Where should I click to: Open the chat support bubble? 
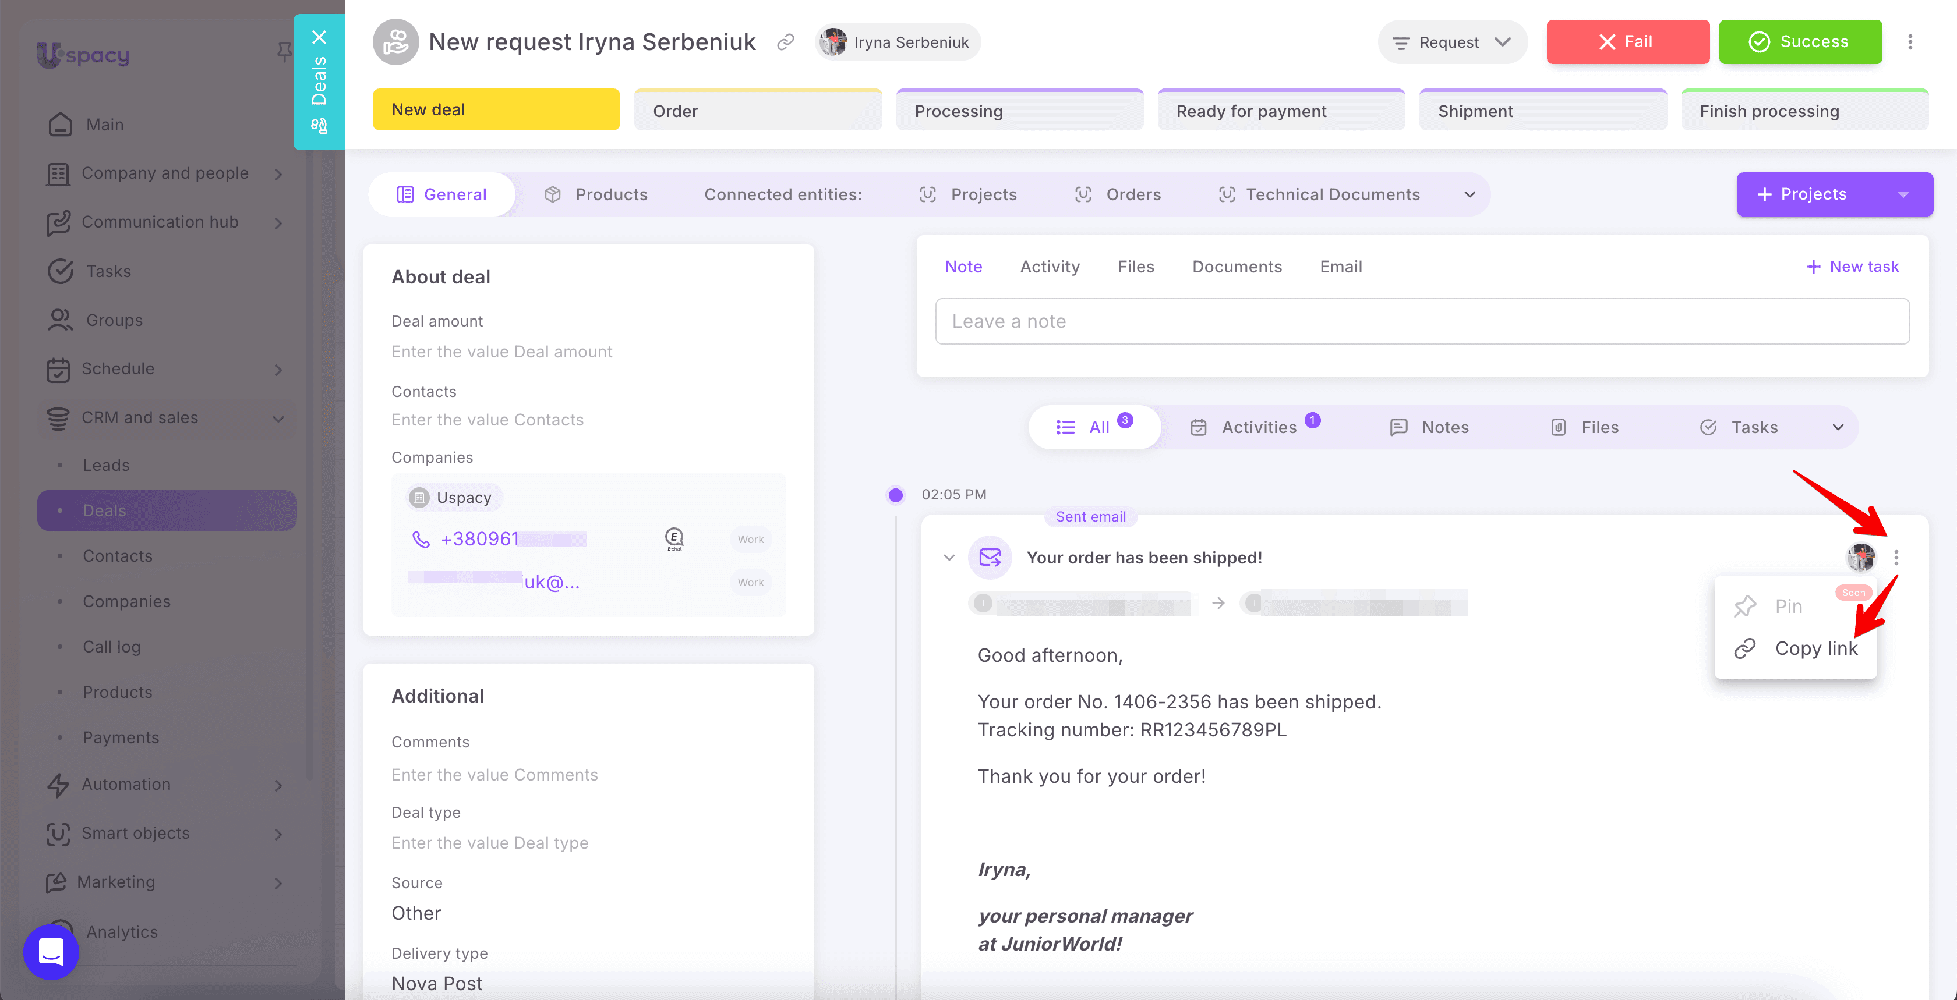coord(51,952)
